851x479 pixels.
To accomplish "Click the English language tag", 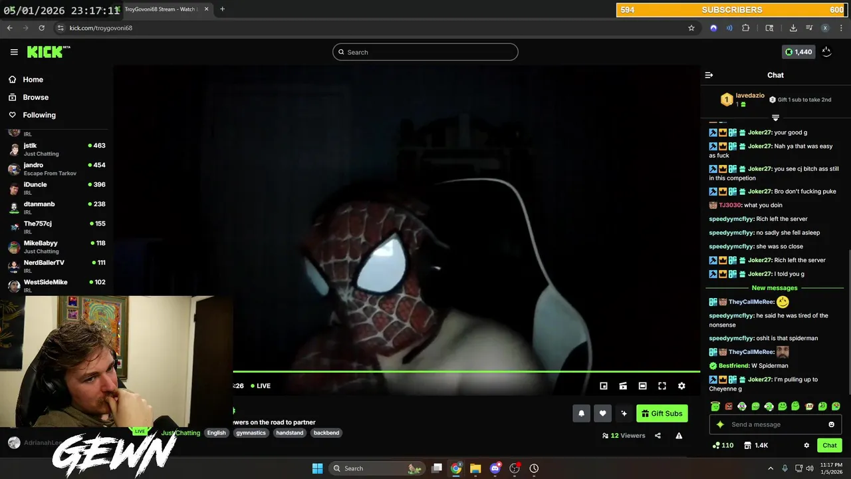I will tap(217, 432).
